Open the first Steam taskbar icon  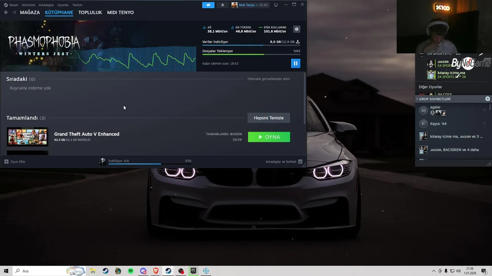pyautogui.click(x=105, y=271)
